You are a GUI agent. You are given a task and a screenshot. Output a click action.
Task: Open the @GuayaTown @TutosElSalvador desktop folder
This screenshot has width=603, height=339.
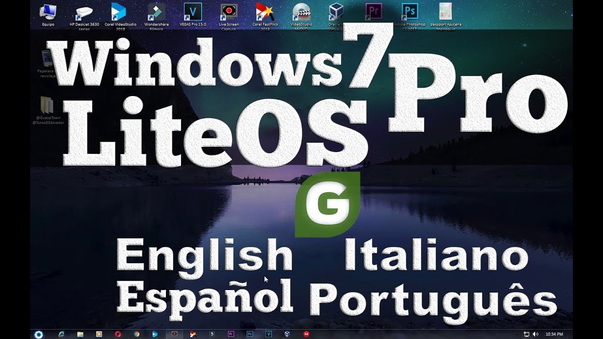pos(48,111)
